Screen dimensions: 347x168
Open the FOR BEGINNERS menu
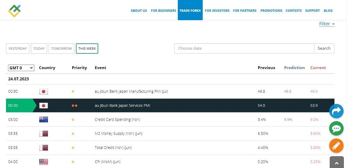(x=163, y=10)
